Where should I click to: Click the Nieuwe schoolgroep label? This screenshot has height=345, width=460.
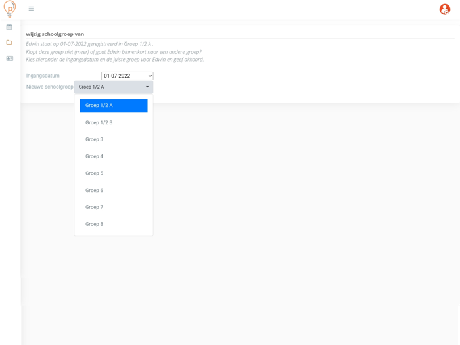click(x=49, y=87)
